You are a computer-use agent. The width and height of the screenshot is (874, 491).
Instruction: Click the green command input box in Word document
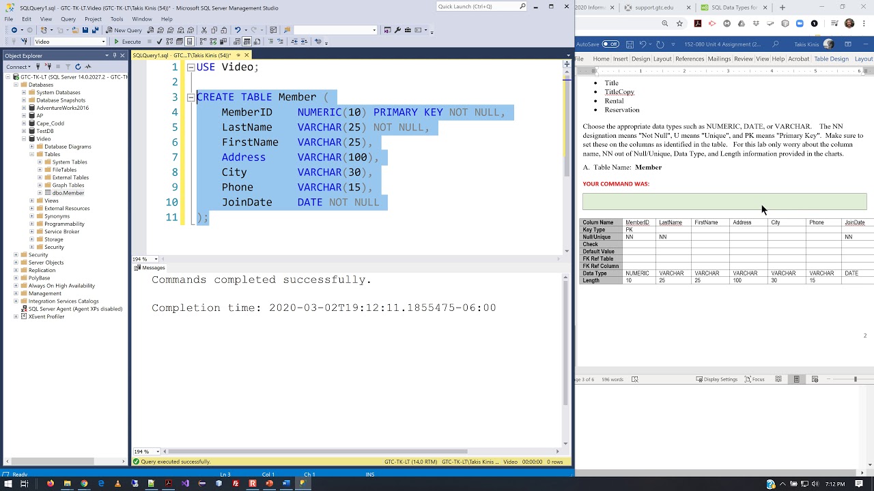724,201
